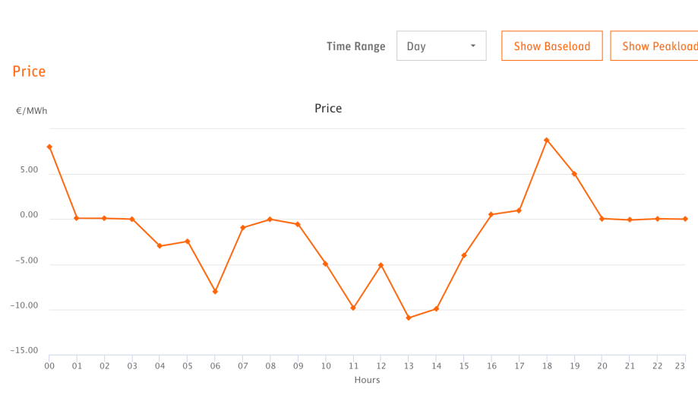Select the lowest price point at hour 13

coord(409,318)
